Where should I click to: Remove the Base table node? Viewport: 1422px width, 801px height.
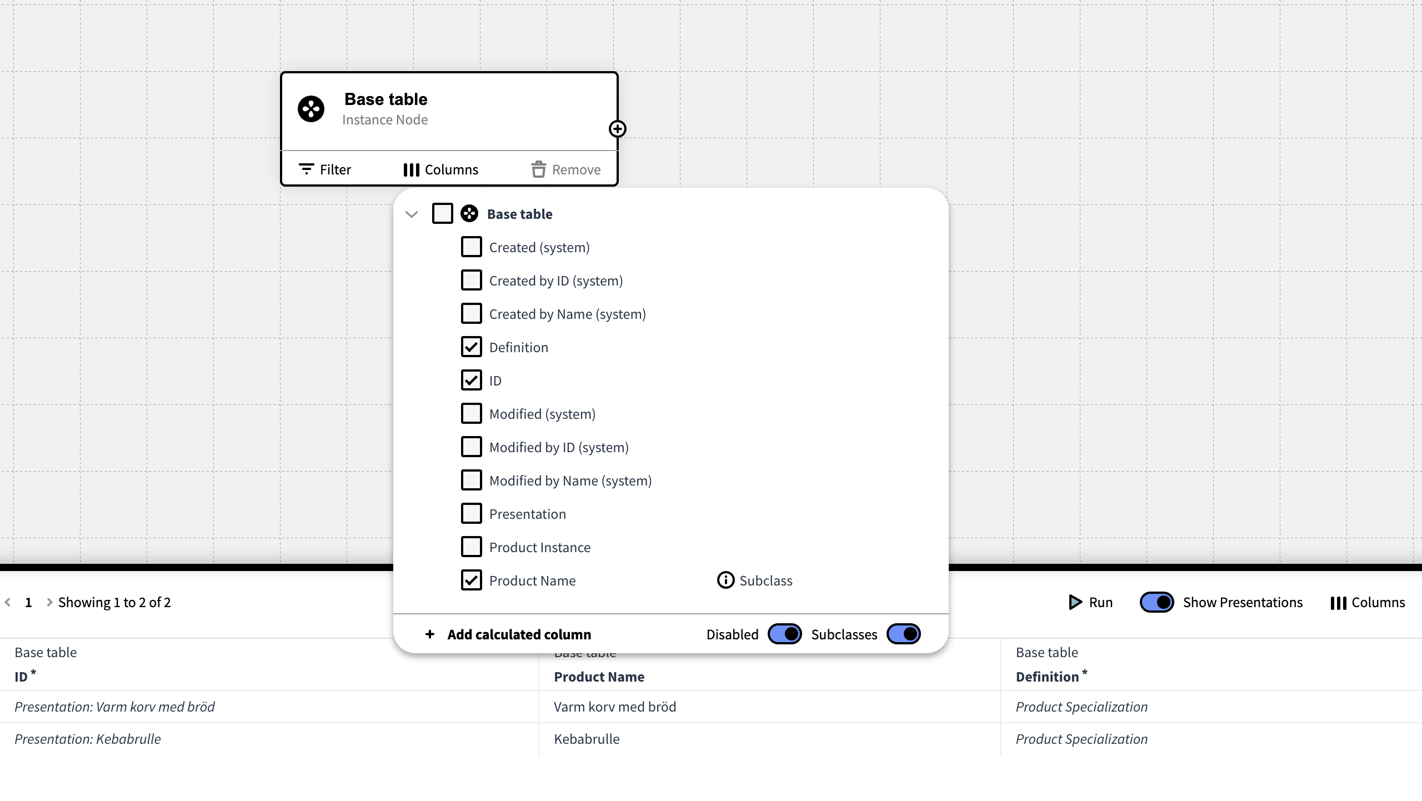click(565, 169)
